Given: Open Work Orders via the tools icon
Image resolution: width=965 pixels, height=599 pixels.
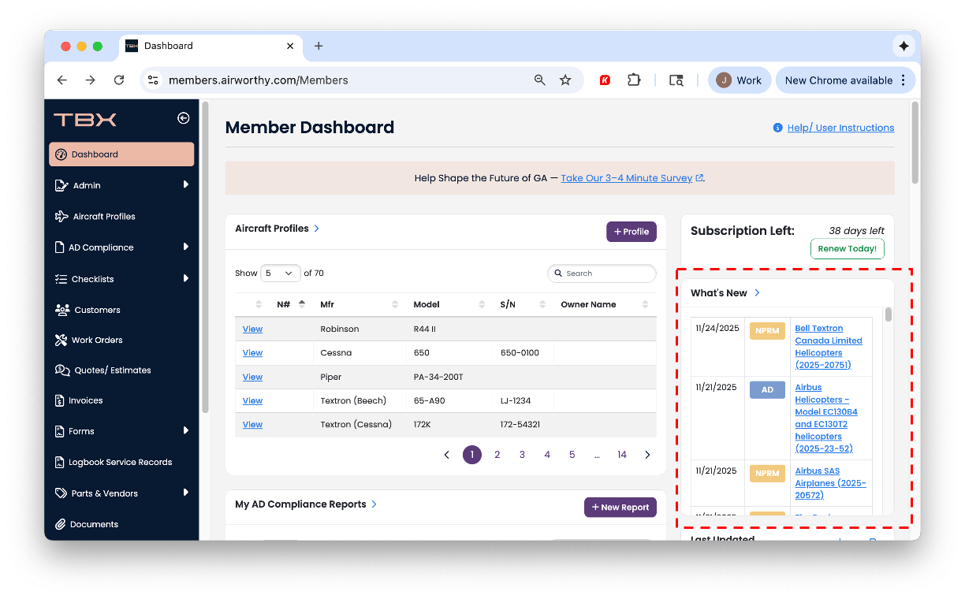Looking at the screenshot, I should [61, 340].
